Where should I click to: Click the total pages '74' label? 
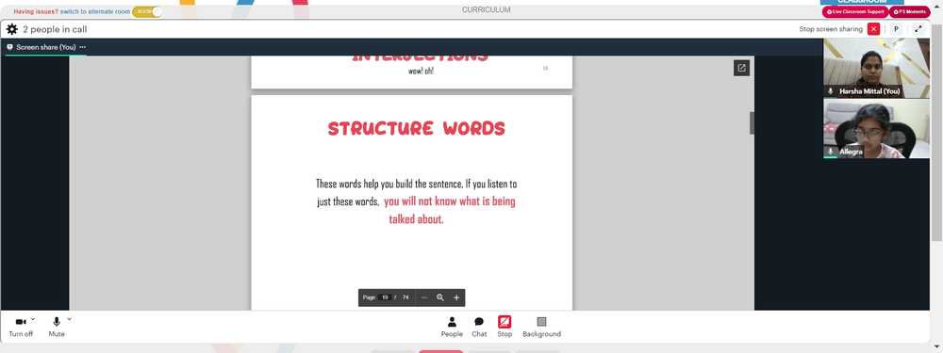coord(405,297)
